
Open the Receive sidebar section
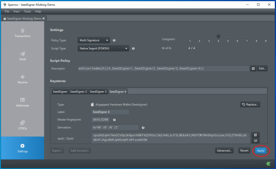(22, 79)
